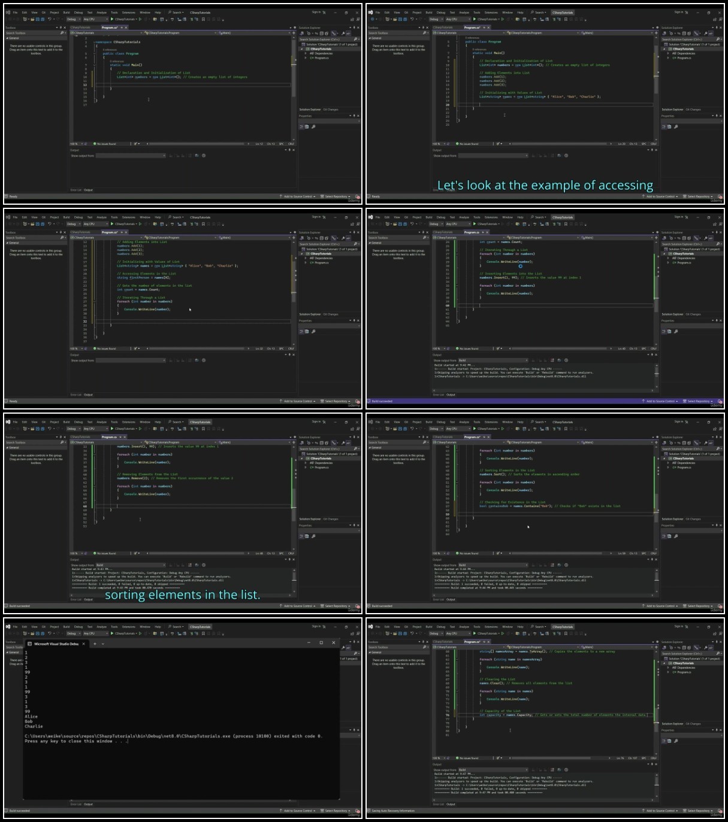Open the Analyze menu, third-row left frame
The height and width of the screenshot is (822, 728).
(x=101, y=422)
